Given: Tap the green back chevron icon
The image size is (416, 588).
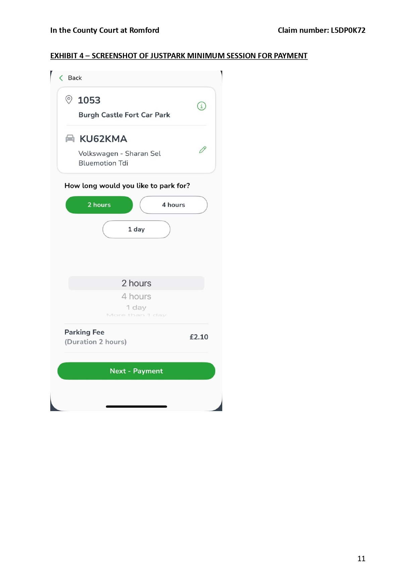Looking at the screenshot, I should click(x=61, y=78).
